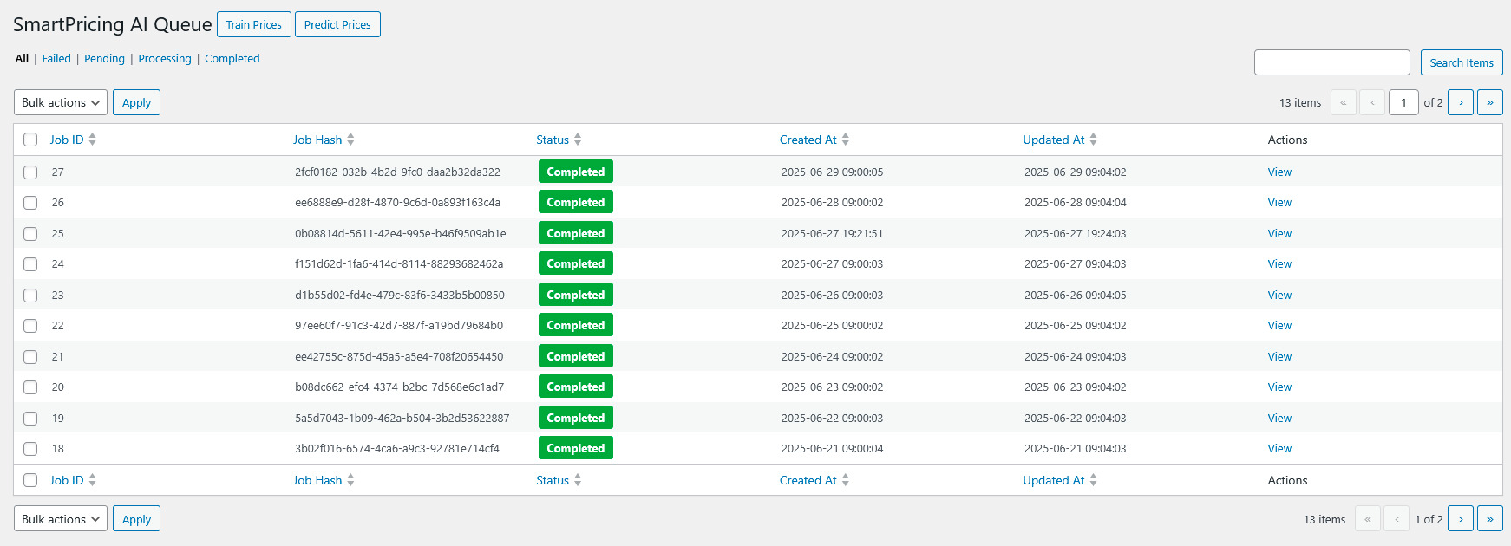
Task: Go to next page using top pagination arrow
Action: 1461,102
